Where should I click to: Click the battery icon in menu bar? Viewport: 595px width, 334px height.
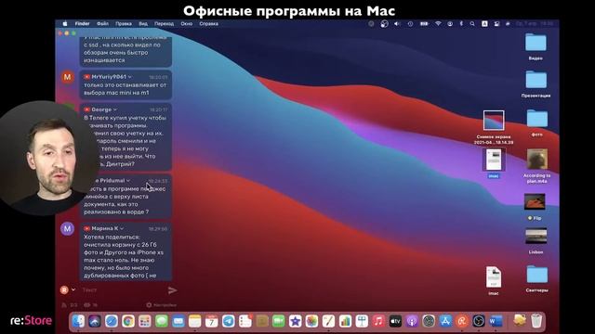(424, 23)
